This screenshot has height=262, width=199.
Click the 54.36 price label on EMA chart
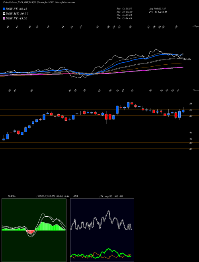point(187,59)
